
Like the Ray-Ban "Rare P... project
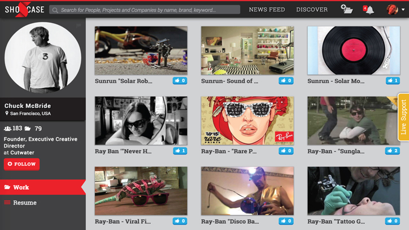[x=286, y=151]
